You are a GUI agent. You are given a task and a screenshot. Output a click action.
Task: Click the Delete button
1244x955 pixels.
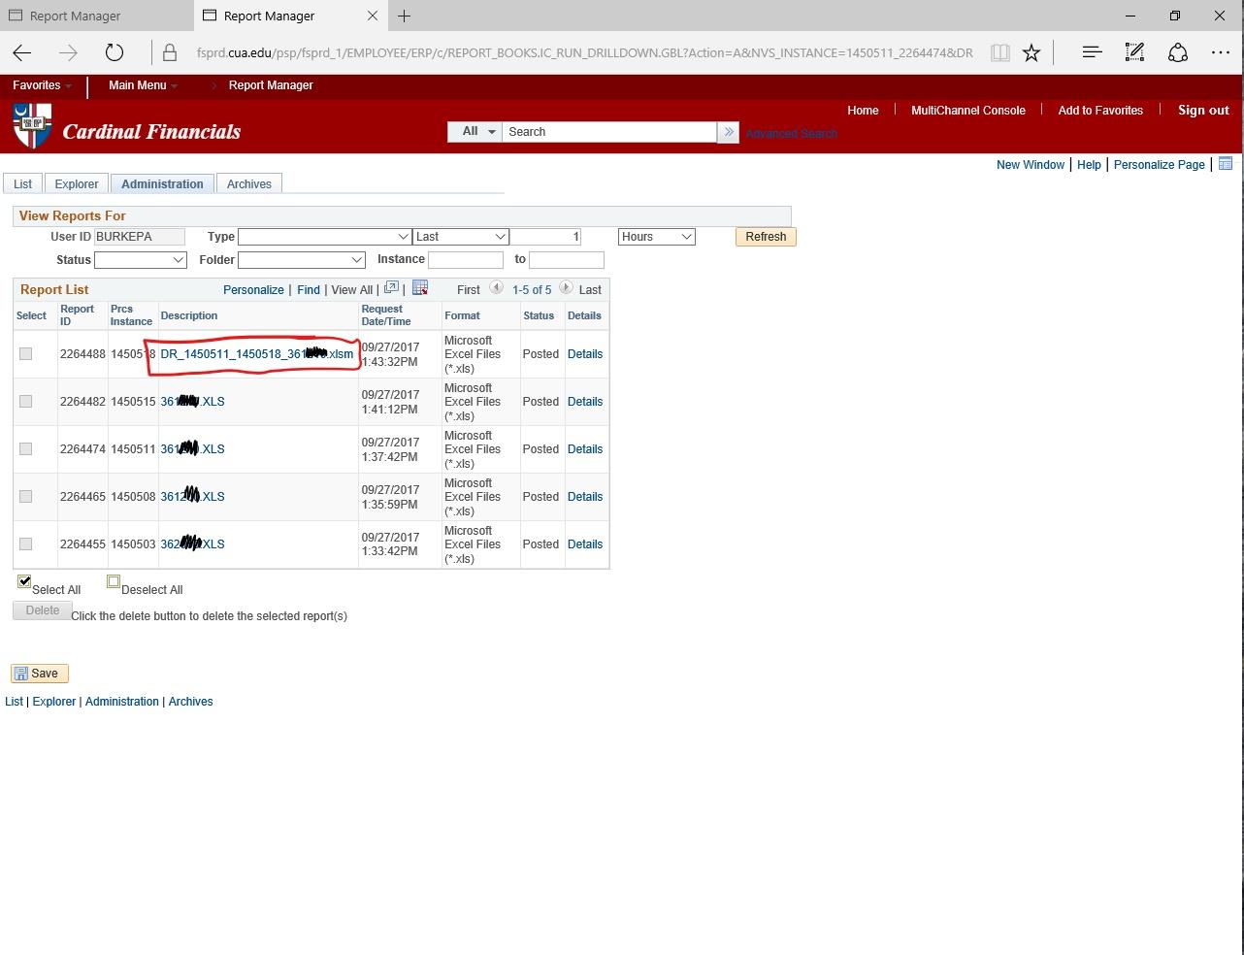[42, 610]
